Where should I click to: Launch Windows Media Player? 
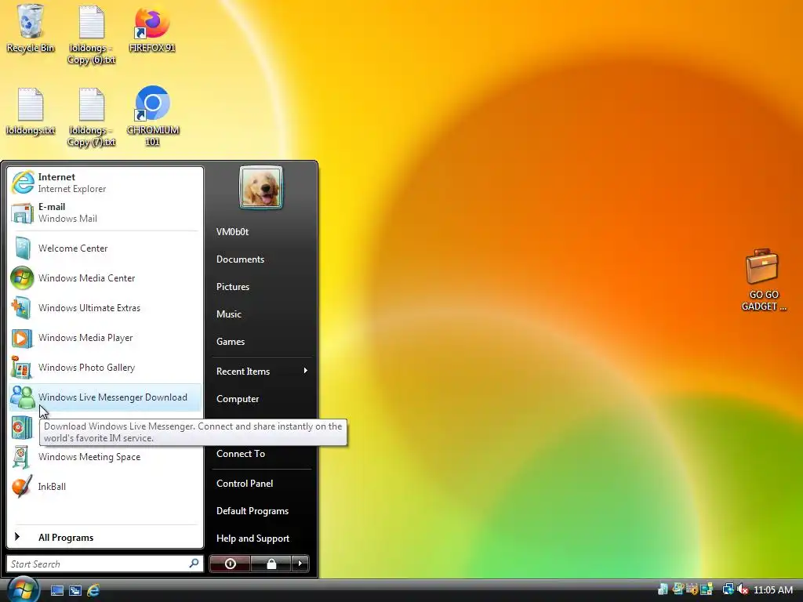(x=105, y=337)
